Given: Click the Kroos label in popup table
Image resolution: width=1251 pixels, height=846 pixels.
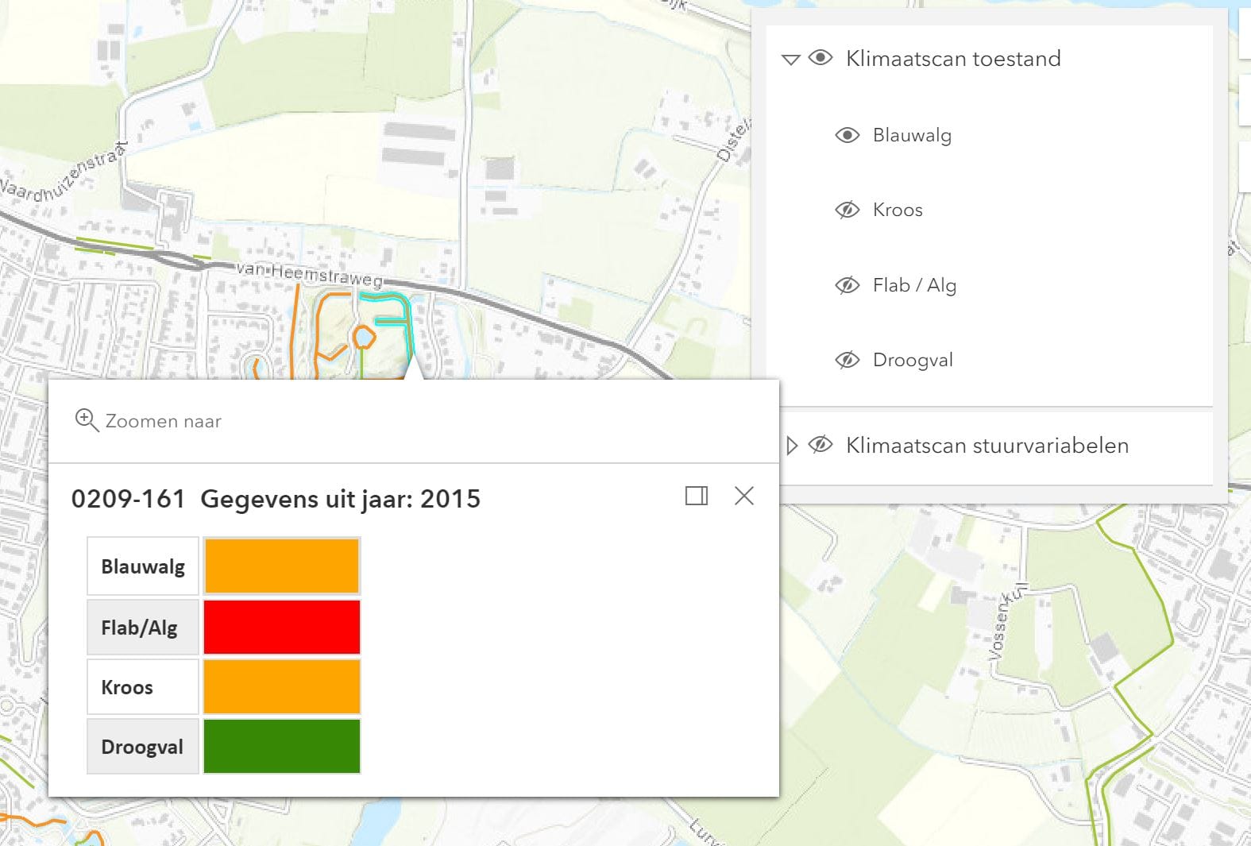Looking at the screenshot, I should (127, 687).
